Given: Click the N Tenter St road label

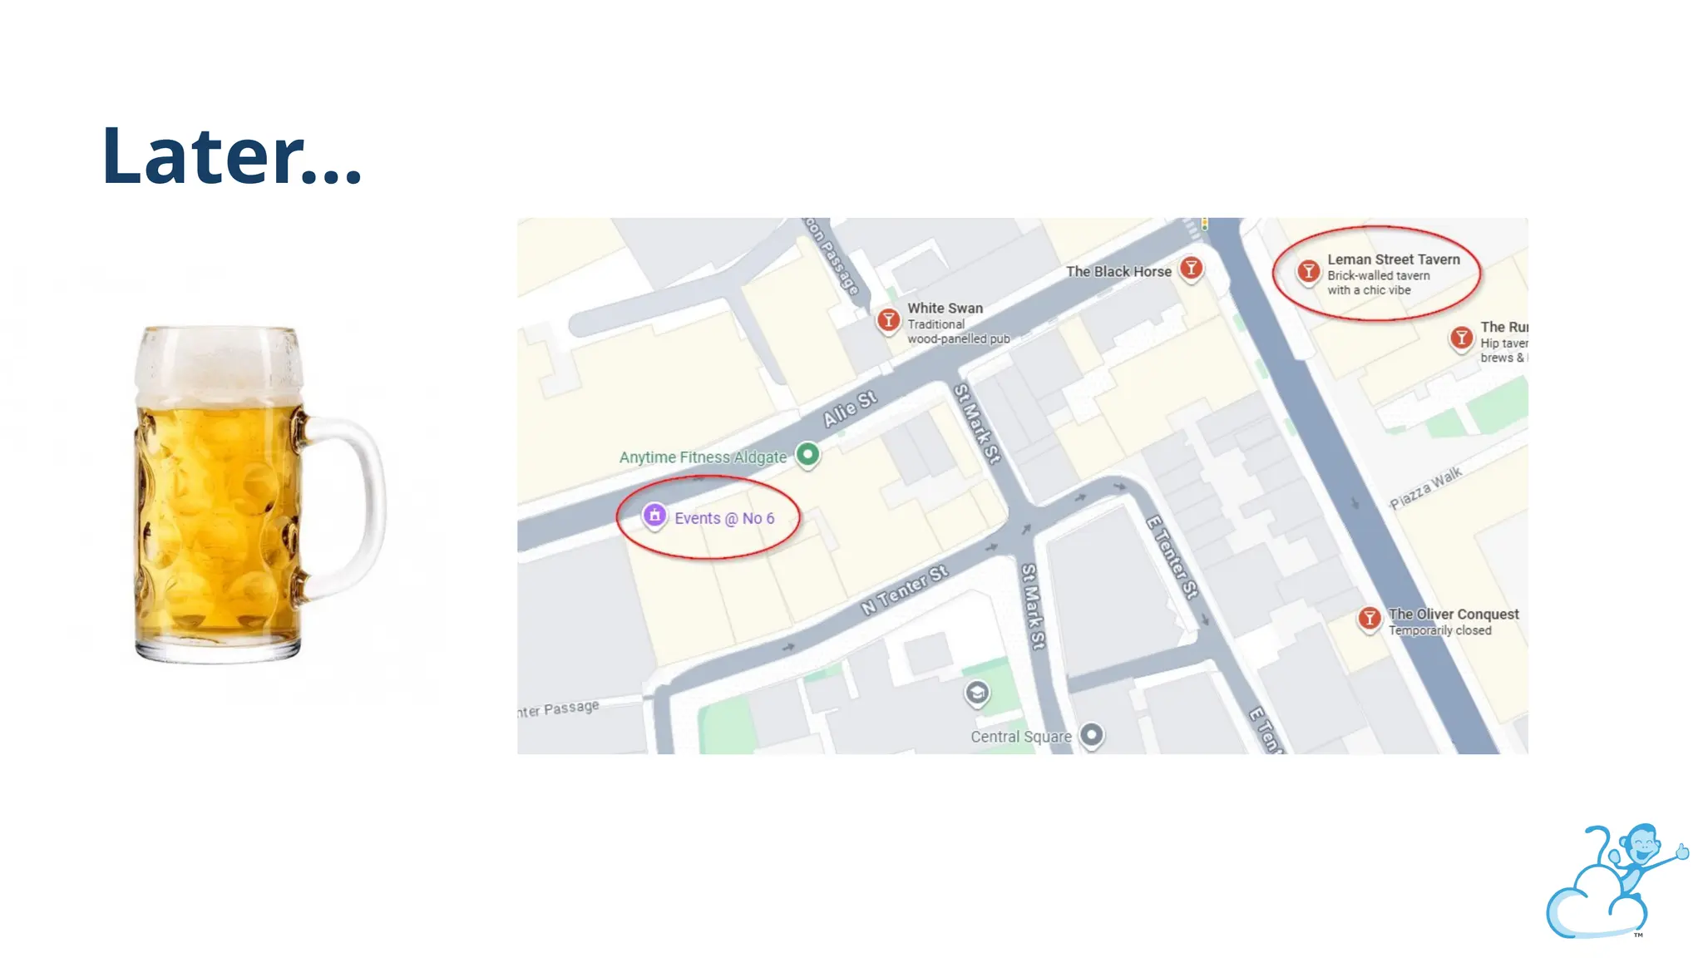Looking at the screenshot, I should (x=904, y=590).
